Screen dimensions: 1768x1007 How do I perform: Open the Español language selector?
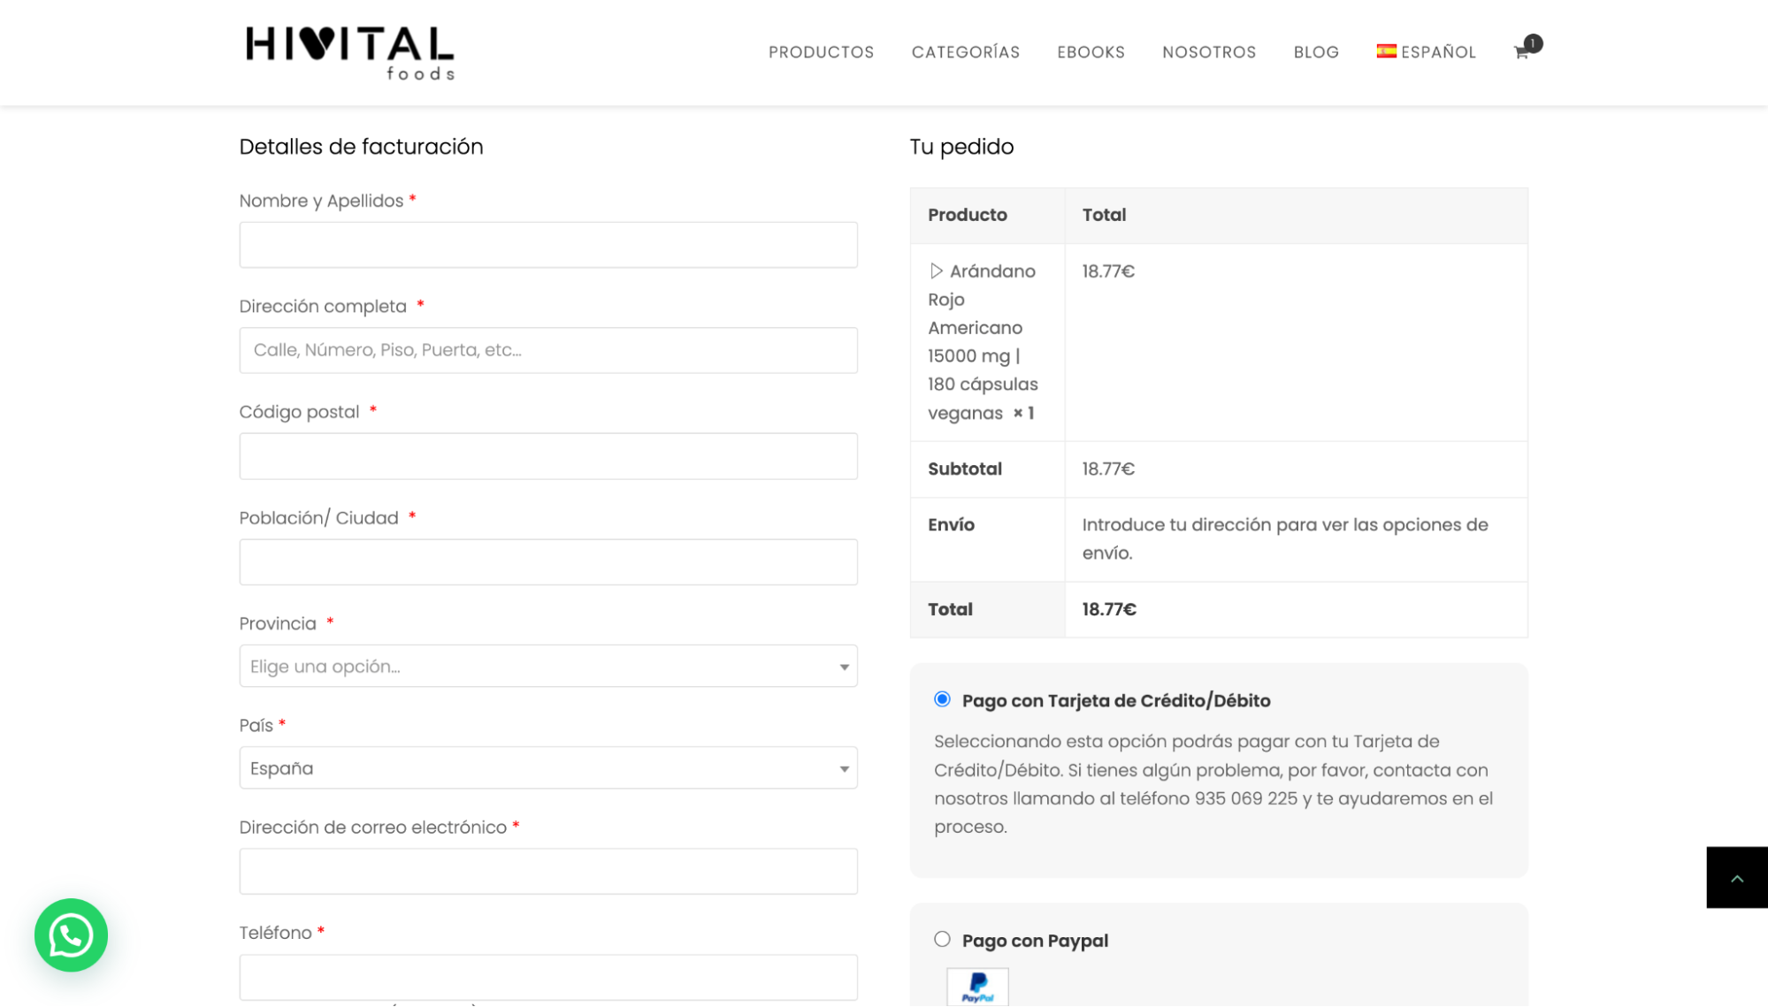click(x=1426, y=52)
